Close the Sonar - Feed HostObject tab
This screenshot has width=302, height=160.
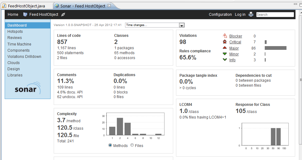coord(109,6)
